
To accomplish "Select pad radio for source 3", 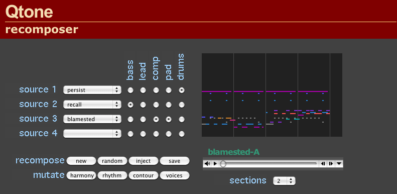I will click(169, 119).
